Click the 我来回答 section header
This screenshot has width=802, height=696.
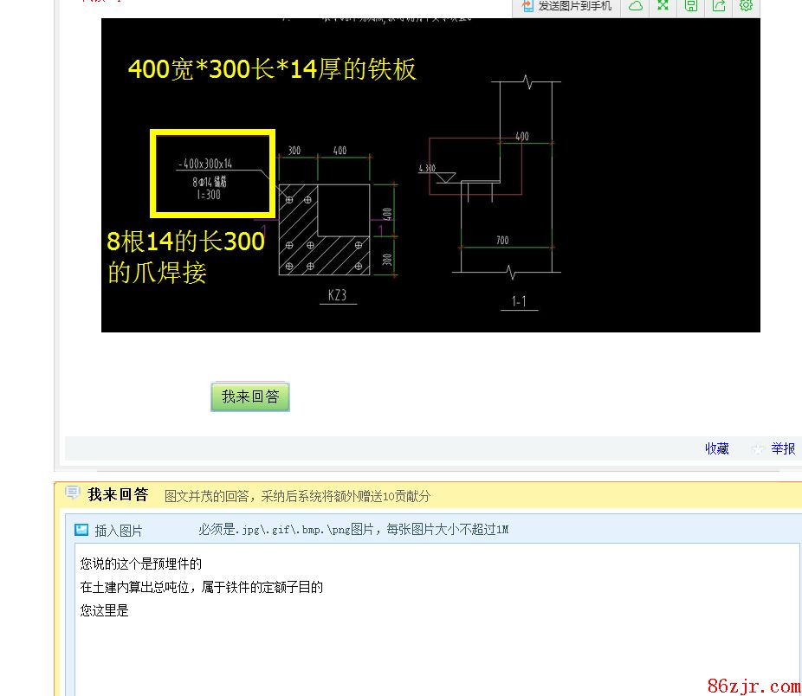pos(118,494)
